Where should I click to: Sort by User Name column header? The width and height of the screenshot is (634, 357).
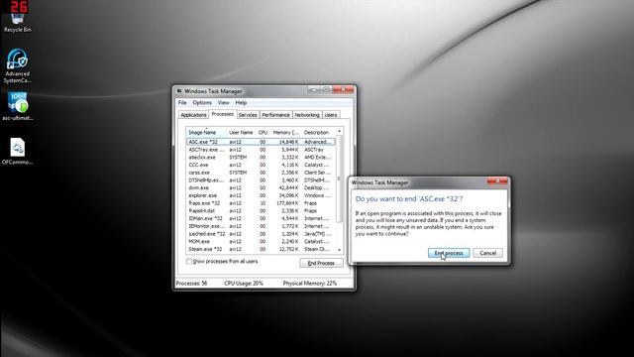pos(241,132)
